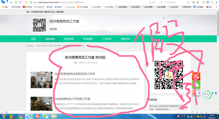Click the bookshelf office thumbnail photo

click(42, 104)
